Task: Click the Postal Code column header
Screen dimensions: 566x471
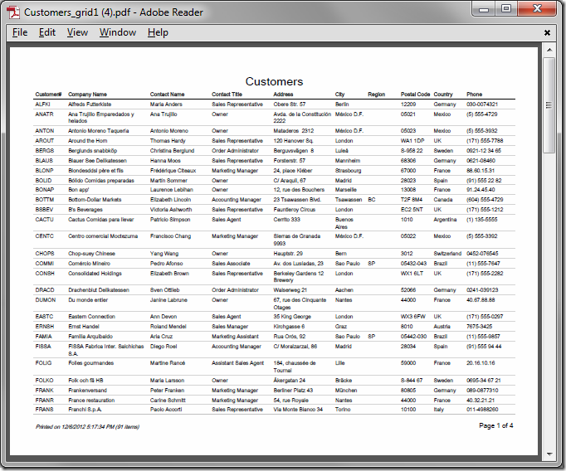Action: (415, 95)
